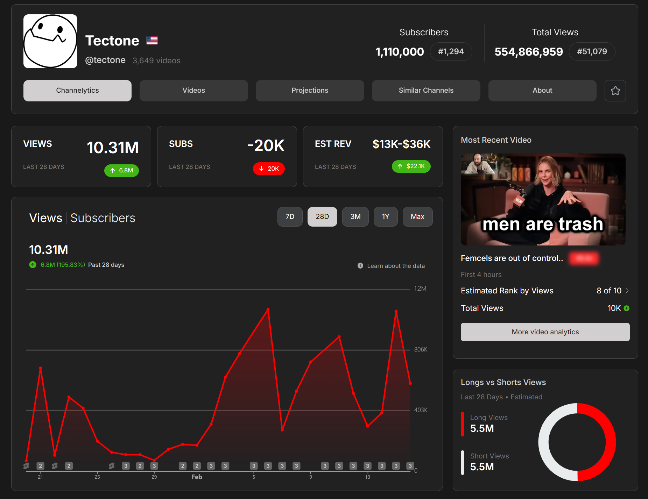The height and width of the screenshot is (499, 648).
Task: Select the Views chart tab
Action: coord(45,218)
